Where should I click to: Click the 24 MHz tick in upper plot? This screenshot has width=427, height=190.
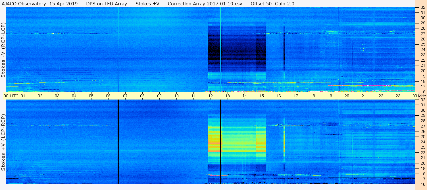coord(422,50)
